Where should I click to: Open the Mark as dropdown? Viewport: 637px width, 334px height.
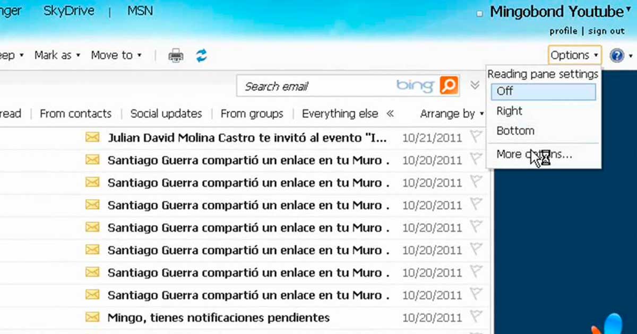(57, 55)
